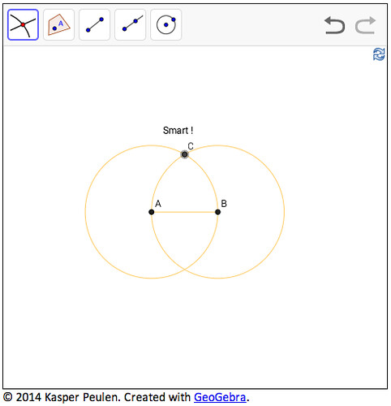This screenshot has width=391, height=406.
Task: Select the Polygon tool
Action: 58,24
